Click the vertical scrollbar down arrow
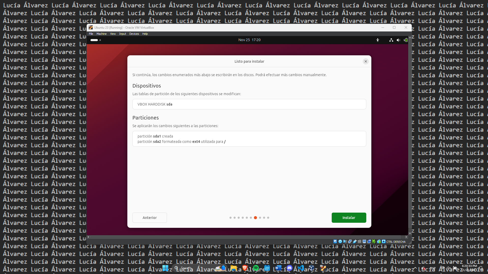Screen dimensions: 488x274 click(x=410, y=233)
